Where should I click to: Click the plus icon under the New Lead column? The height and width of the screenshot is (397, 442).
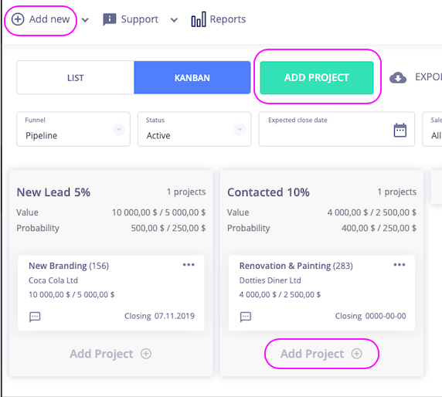point(146,354)
